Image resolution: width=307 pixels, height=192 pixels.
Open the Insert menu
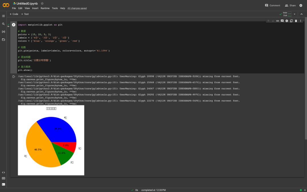point(35,8)
